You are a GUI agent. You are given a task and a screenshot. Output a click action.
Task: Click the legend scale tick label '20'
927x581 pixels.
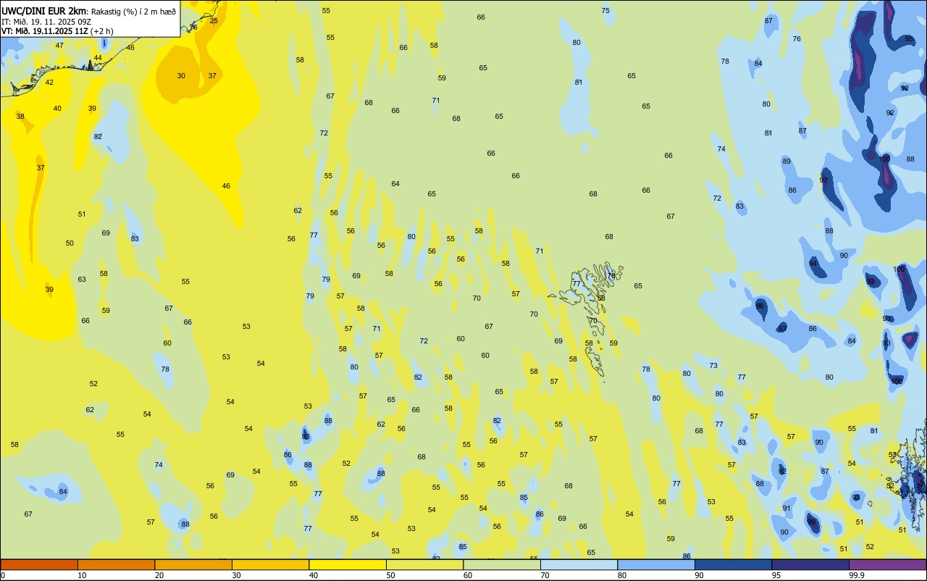[159, 575]
